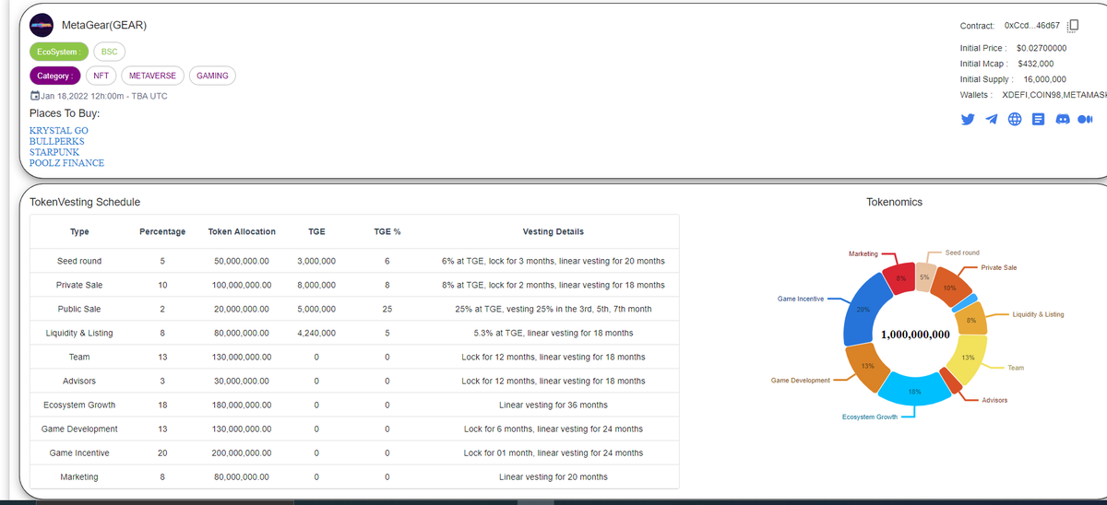Click the purple Category label
This screenshot has width=1107, height=505.
[x=56, y=76]
